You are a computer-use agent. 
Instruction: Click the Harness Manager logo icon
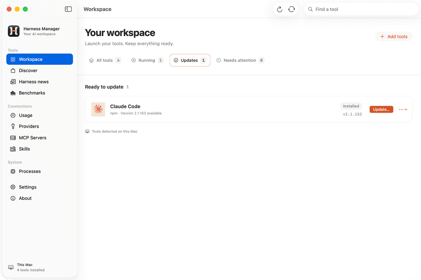(14, 31)
